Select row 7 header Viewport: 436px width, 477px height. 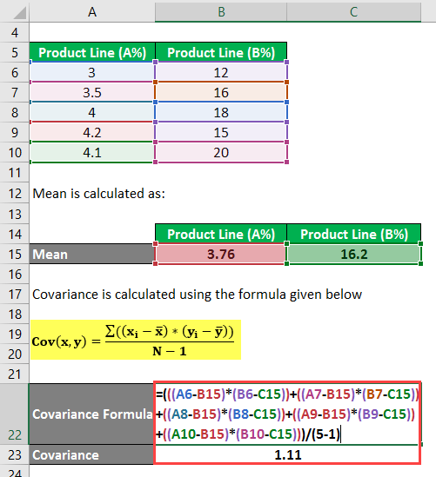point(14,92)
